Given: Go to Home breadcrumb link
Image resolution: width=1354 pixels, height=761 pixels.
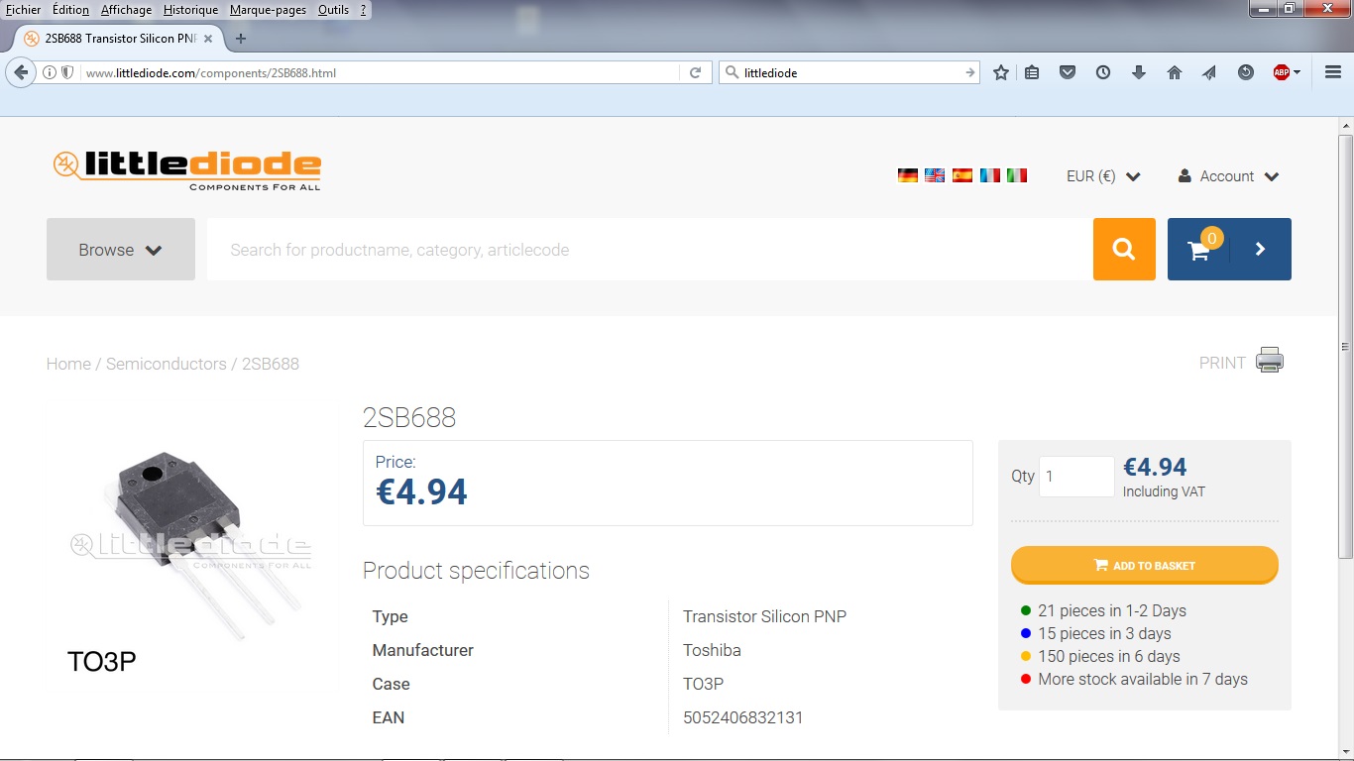Looking at the screenshot, I should tap(68, 364).
